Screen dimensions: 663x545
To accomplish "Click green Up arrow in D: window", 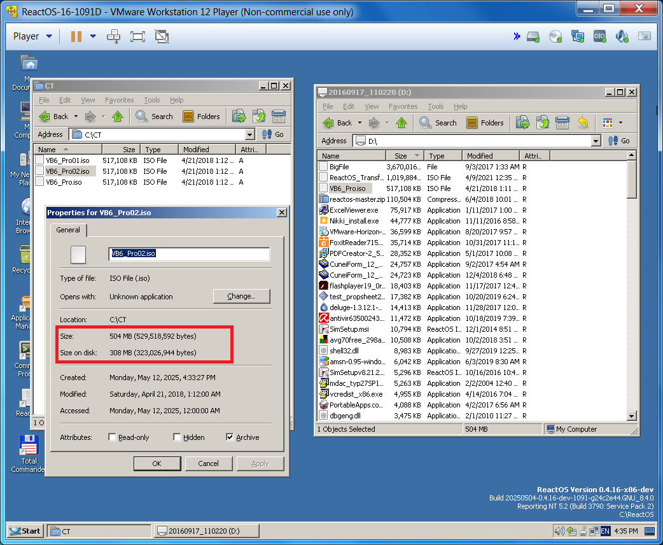I will (401, 123).
